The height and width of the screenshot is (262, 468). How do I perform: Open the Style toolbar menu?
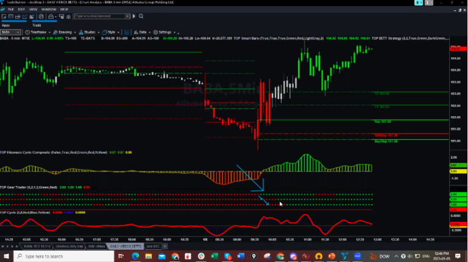tap(112, 32)
